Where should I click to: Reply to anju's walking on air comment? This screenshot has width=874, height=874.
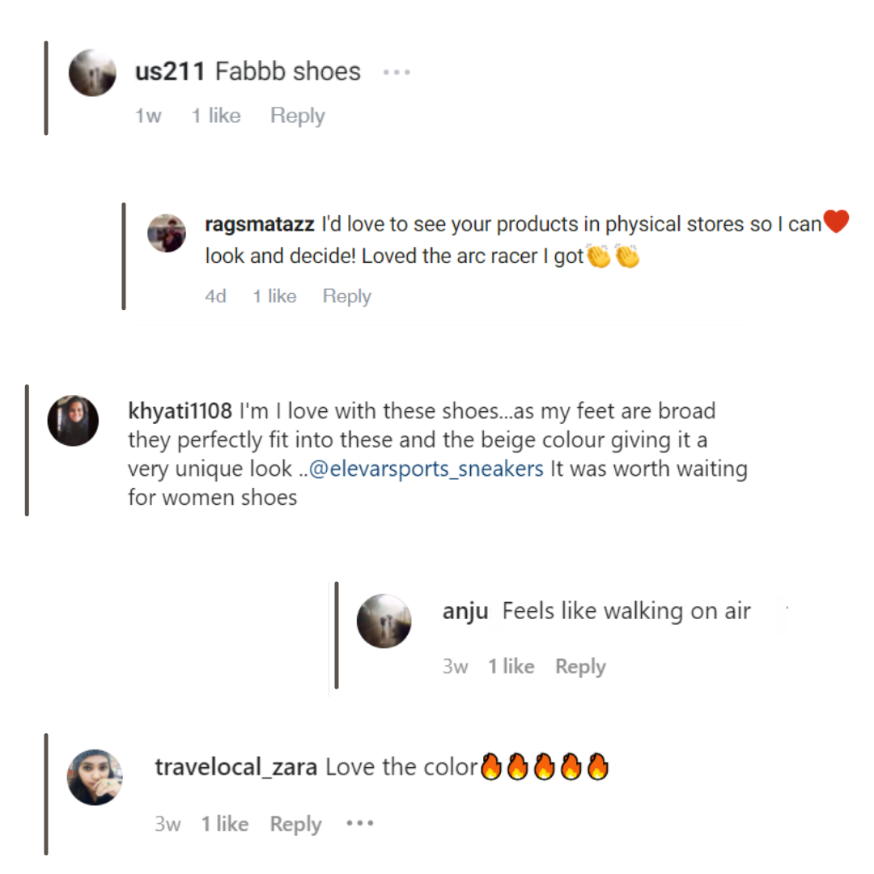pos(580,667)
